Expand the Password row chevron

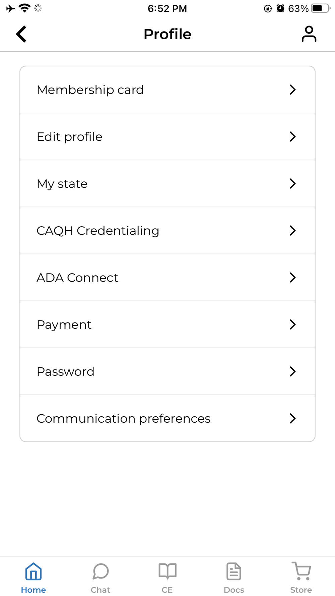click(x=292, y=371)
